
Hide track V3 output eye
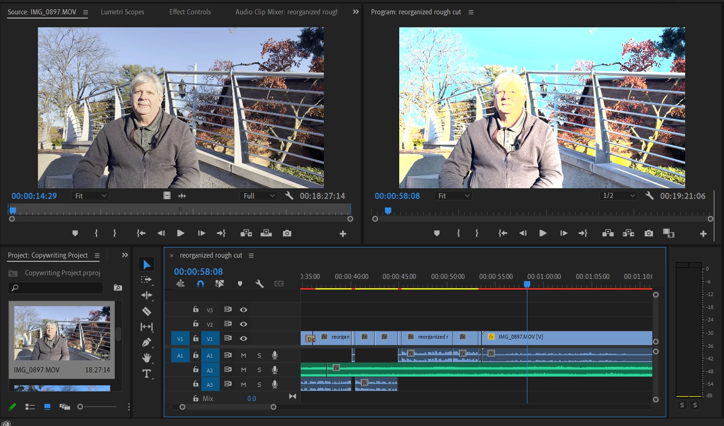(x=243, y=310)
